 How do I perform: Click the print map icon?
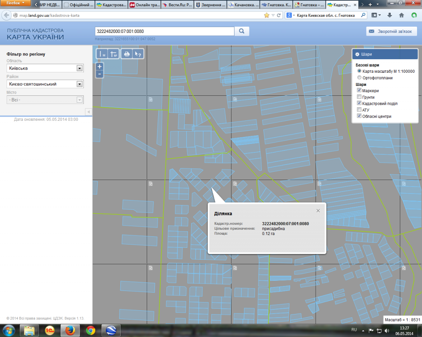(x=127, y=54)
